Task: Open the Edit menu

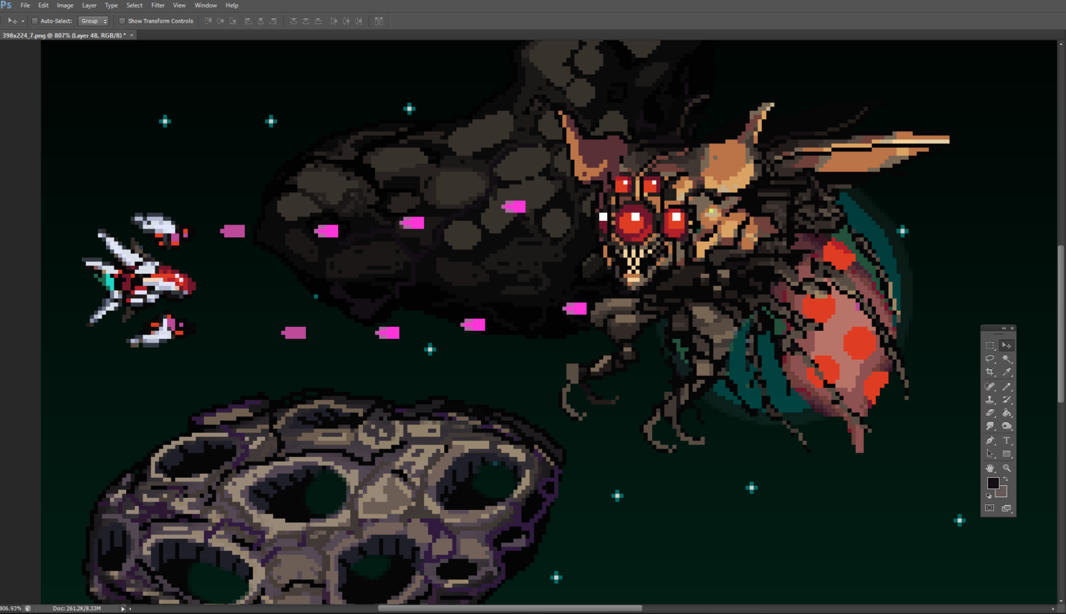Action: pyautogui.click(x=43, y=5)
